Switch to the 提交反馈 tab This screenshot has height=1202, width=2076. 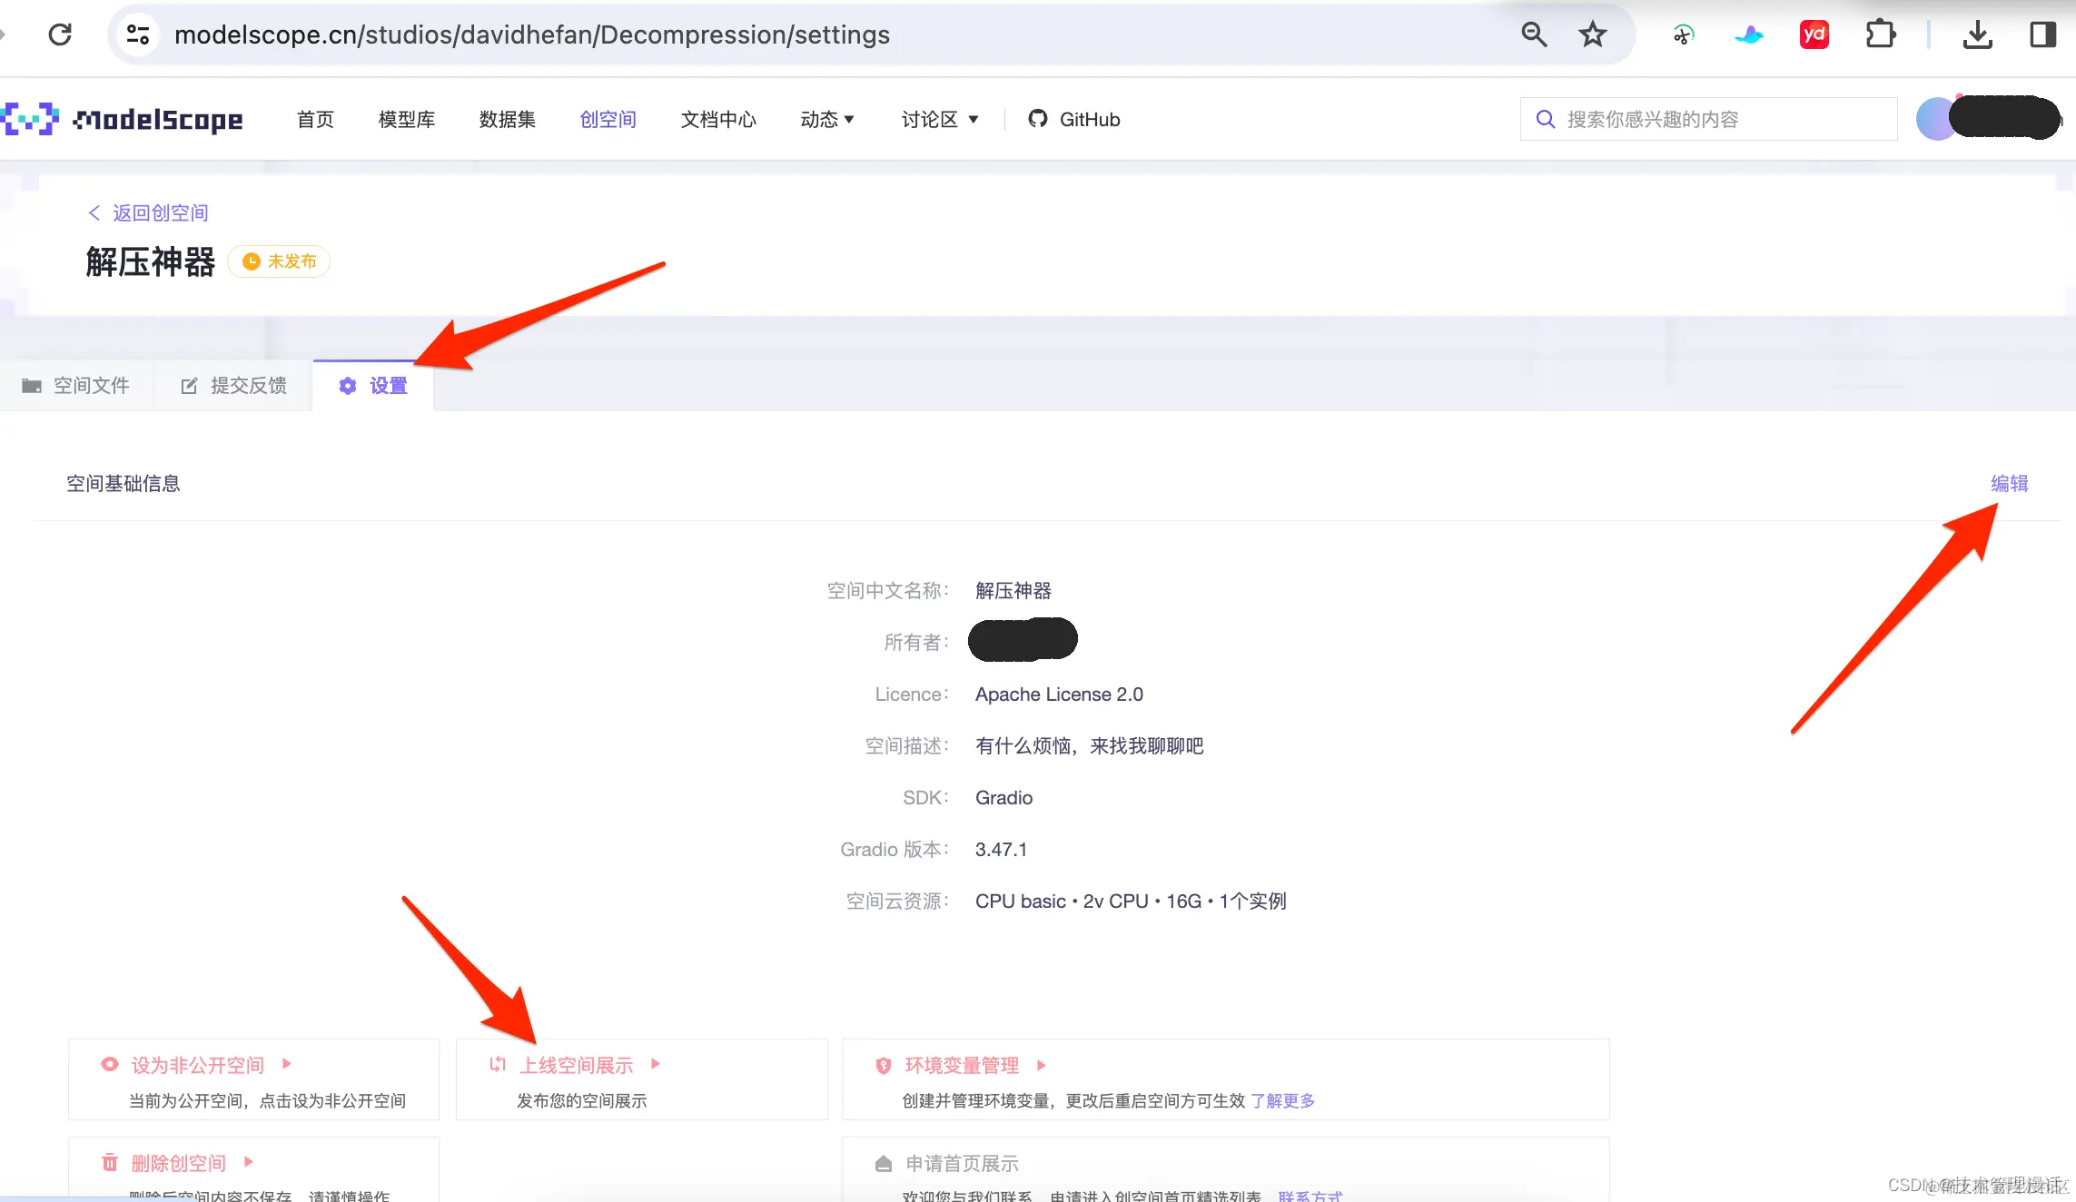(250, 385)
